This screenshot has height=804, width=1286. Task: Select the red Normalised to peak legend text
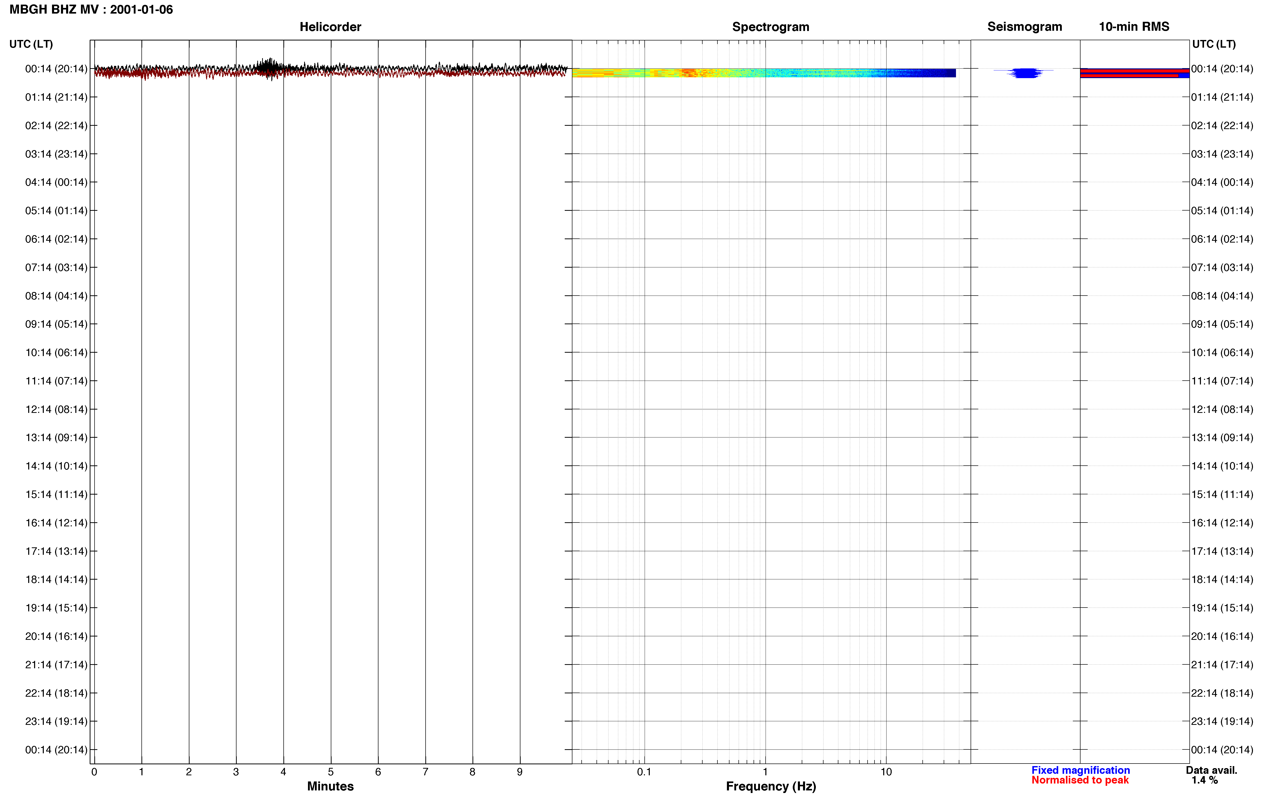tap(1080, 780)
